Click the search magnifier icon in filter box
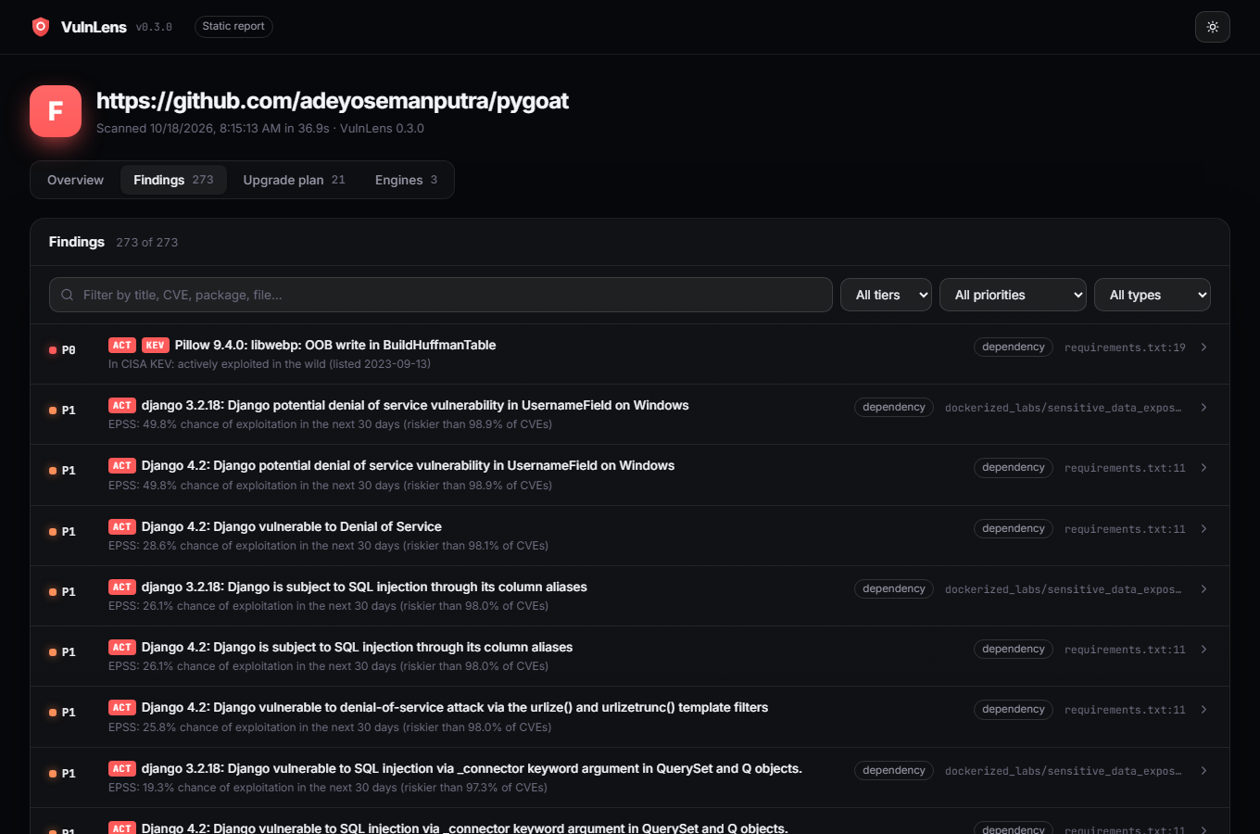Viewport: 1260px width, 834px height. [x=68, y=295]
